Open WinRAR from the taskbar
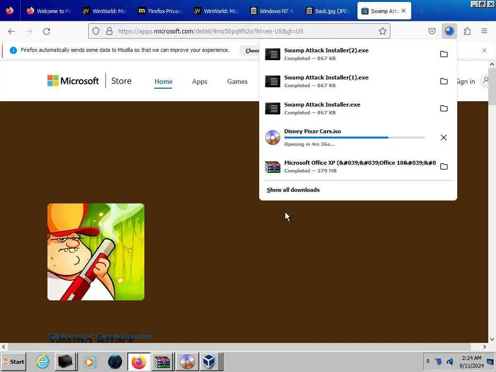 point(162,361)
